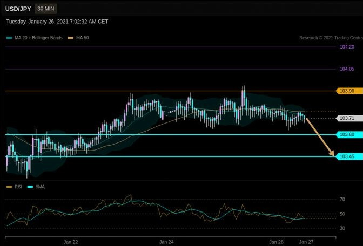Viewport: 363px width, 246px height.
Task: Click the tan RSI legend swatch
Action: coord(9,187)
